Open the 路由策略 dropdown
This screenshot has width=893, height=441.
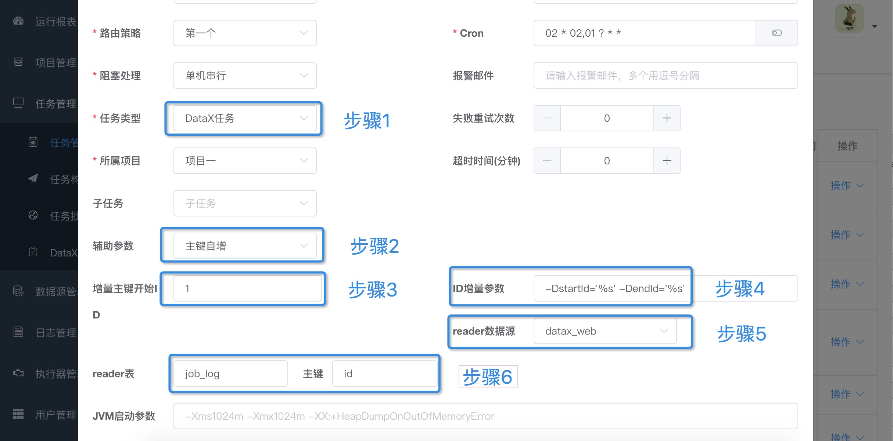pos(245,33)
